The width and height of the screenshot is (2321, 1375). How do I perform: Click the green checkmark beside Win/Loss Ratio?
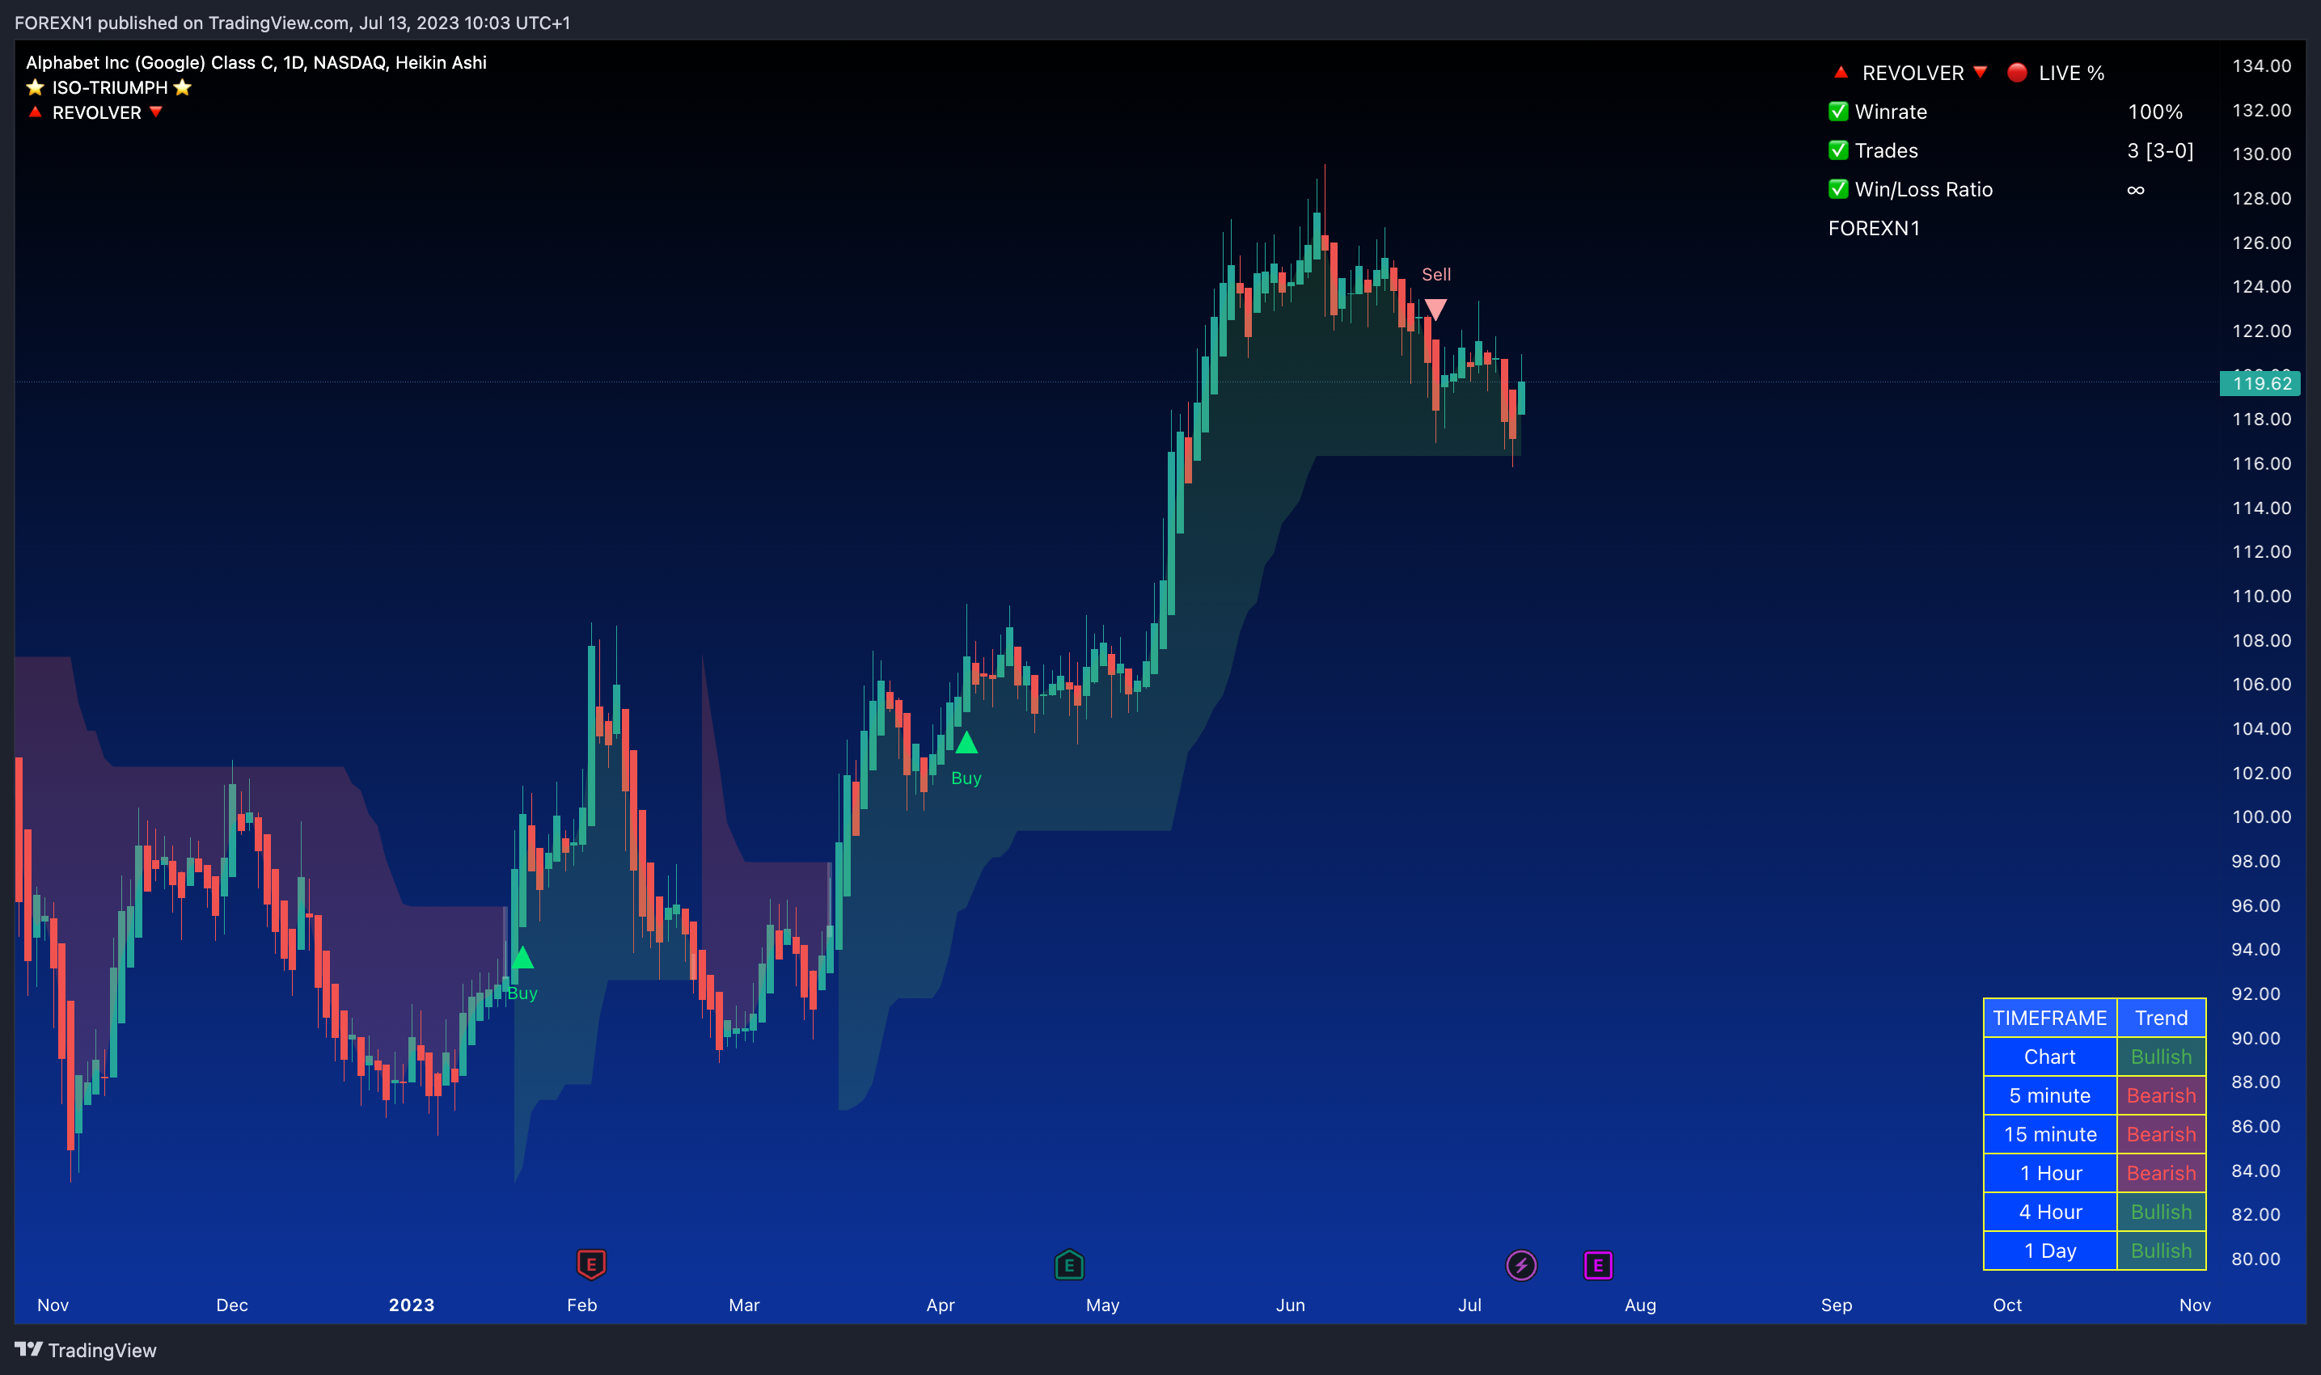(1838, 189)
